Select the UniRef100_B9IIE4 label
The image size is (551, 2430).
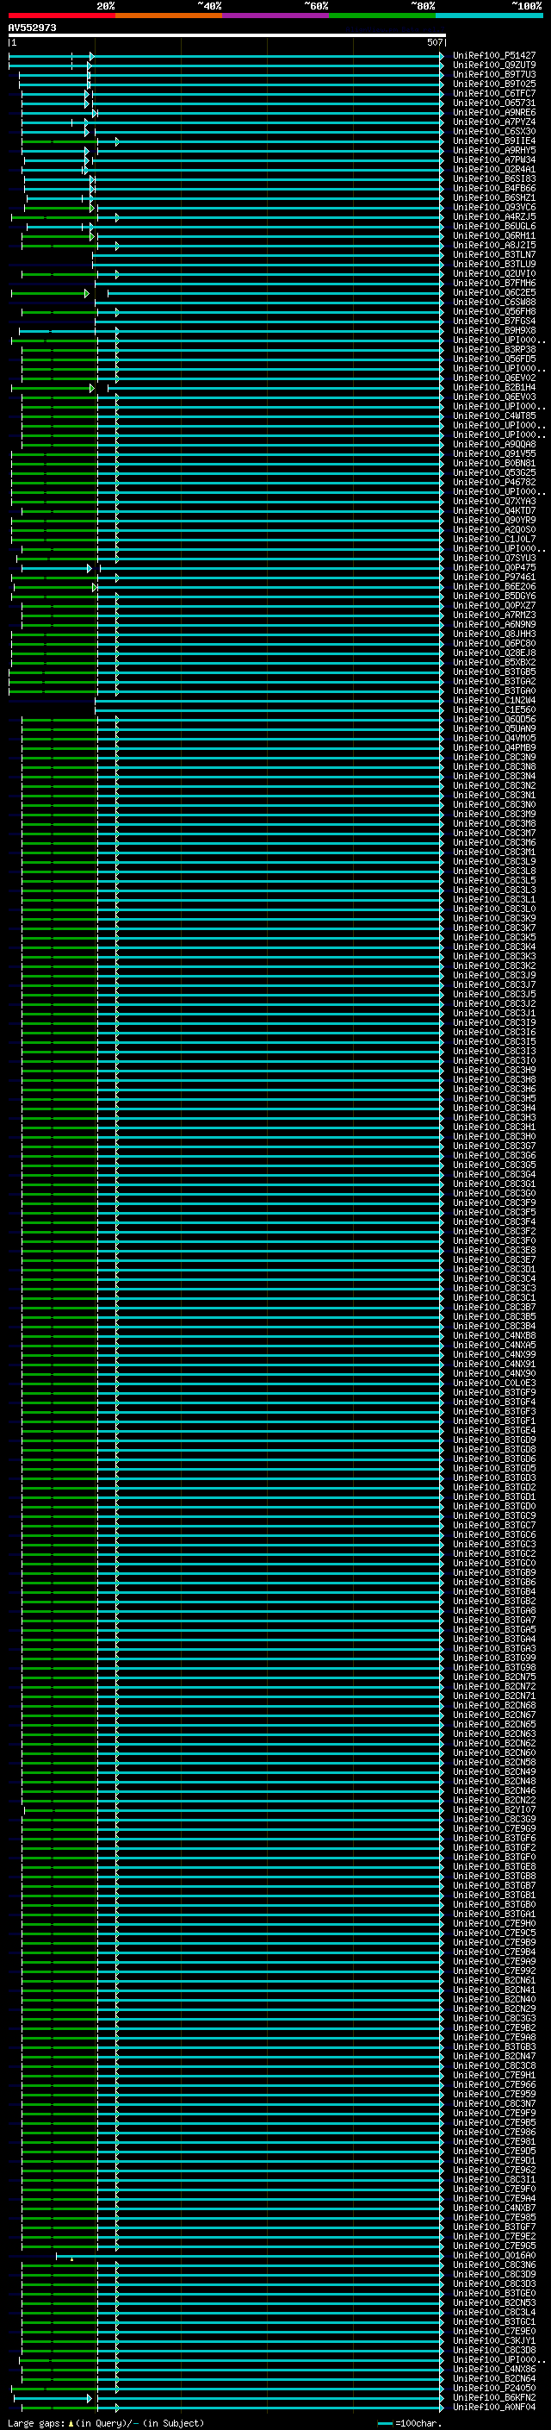coord(494,141)
